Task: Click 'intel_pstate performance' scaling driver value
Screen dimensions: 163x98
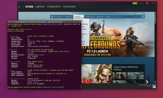Action: [38, 46]
